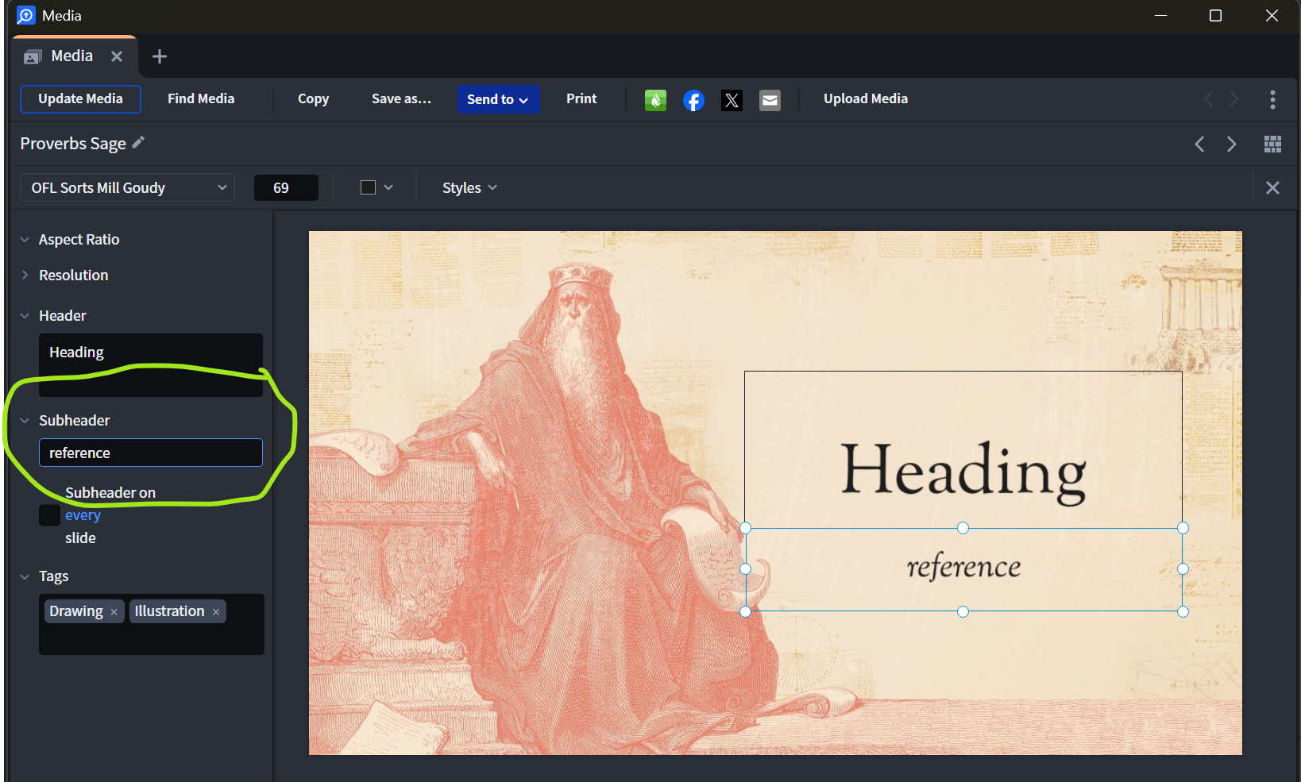This screenshot has width=1301, height=782.
Task: Select the Heading text on canvas
Action: [x=963, y=472]
